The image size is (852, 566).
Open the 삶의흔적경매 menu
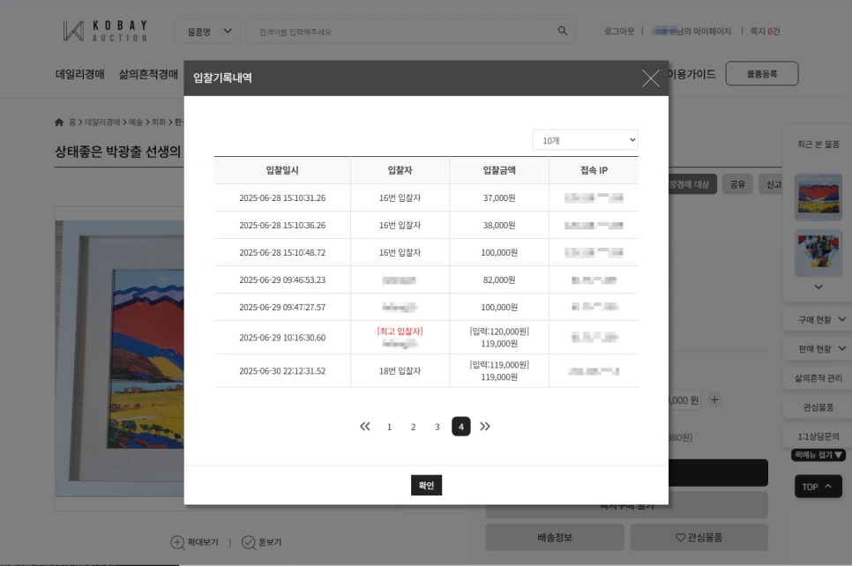tap(148, 74)
